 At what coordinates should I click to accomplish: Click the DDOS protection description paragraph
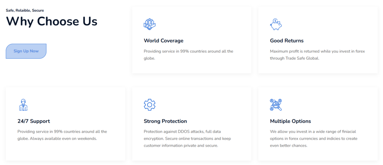click(x=187, y=138)
